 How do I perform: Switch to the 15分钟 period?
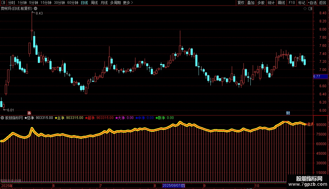(46, 3)
